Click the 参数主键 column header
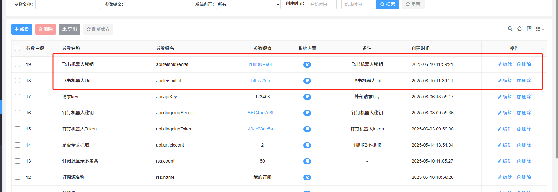The image size is (558, 192). pyautogui.click(x=35, y=48)
